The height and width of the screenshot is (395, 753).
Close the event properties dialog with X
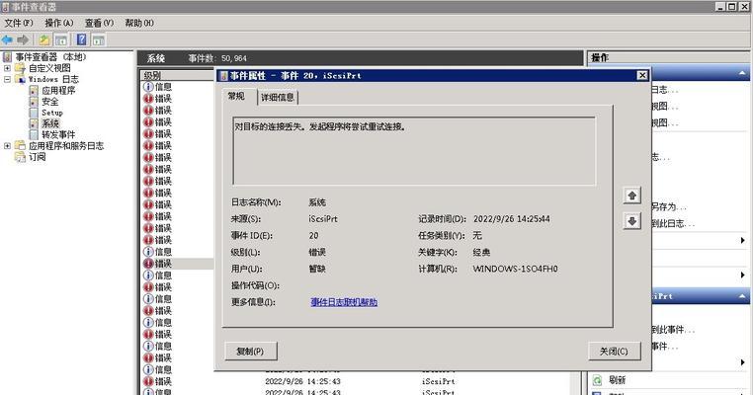coord(642,75)
